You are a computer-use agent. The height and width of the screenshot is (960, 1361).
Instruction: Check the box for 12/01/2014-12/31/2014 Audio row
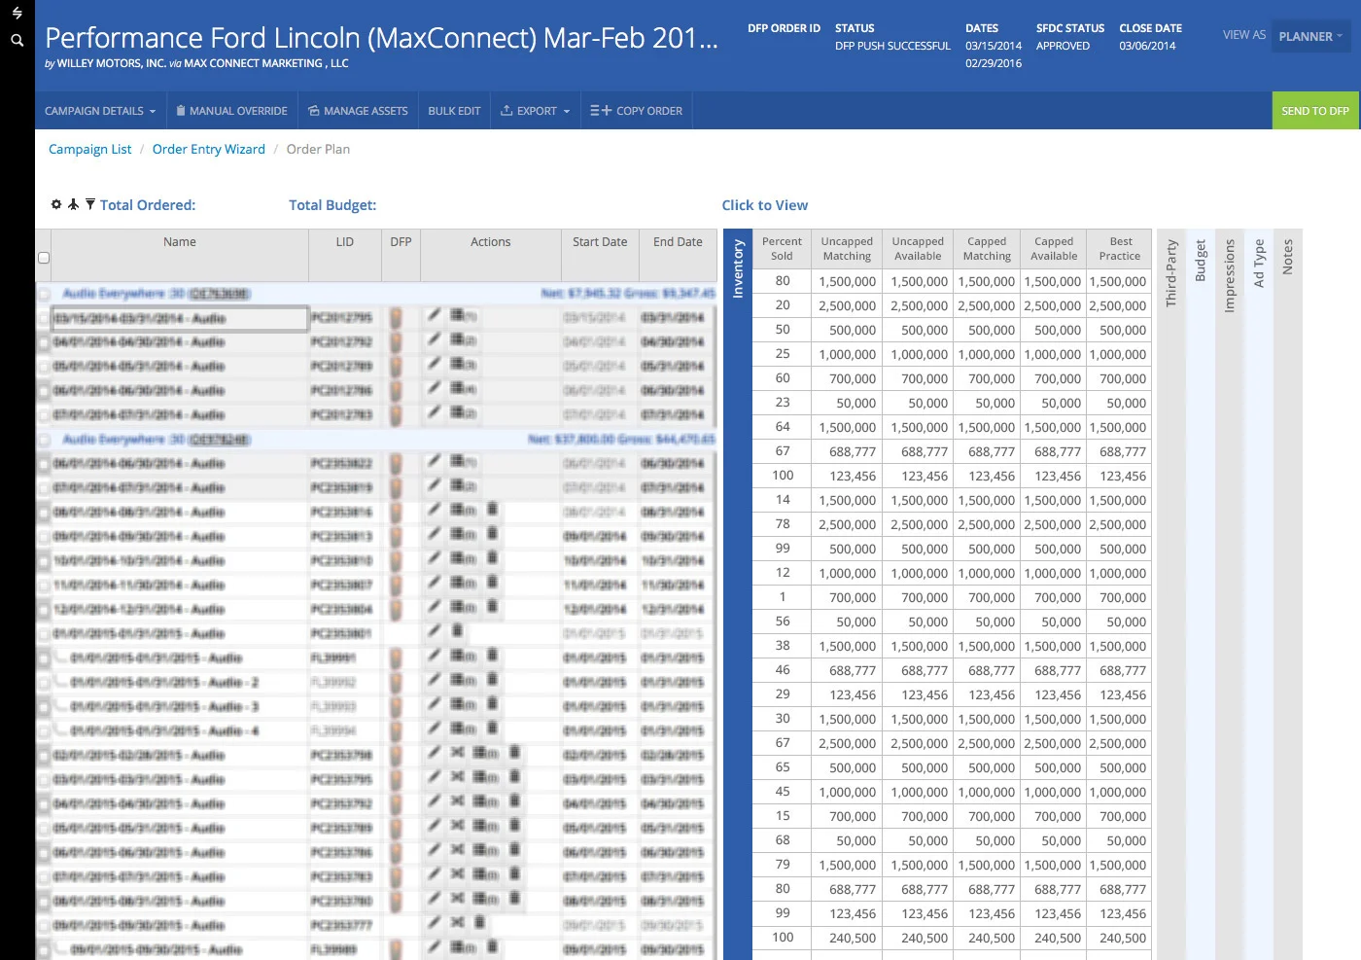[44, 610]
